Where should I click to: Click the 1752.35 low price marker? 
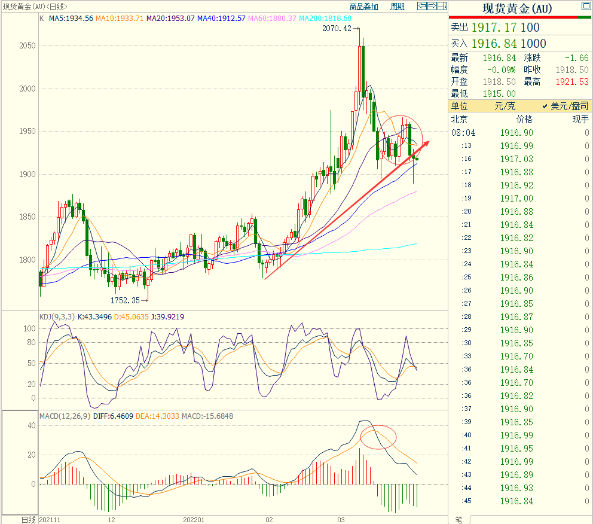tap(124, 300)
